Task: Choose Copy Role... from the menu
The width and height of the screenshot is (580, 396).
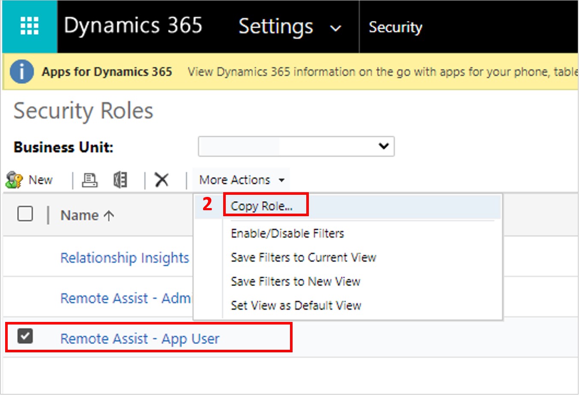Action: [x=262, y=206]
